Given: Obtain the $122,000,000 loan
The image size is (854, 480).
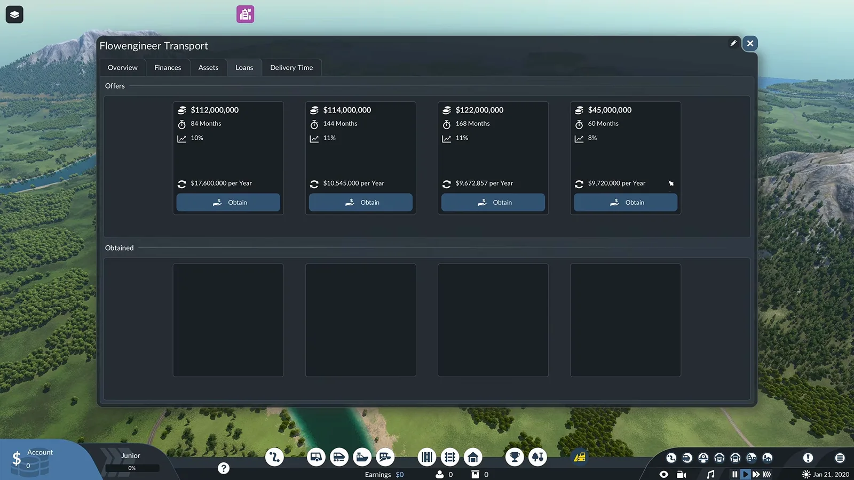Looking at the screenshot, I should [493, 202].
